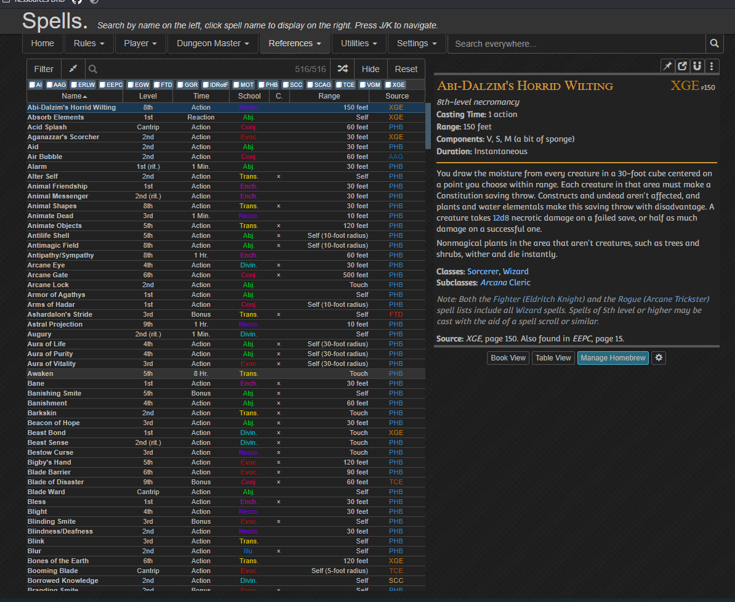Select the Acid Splash spell
The image size is (735, 602).
226,127
